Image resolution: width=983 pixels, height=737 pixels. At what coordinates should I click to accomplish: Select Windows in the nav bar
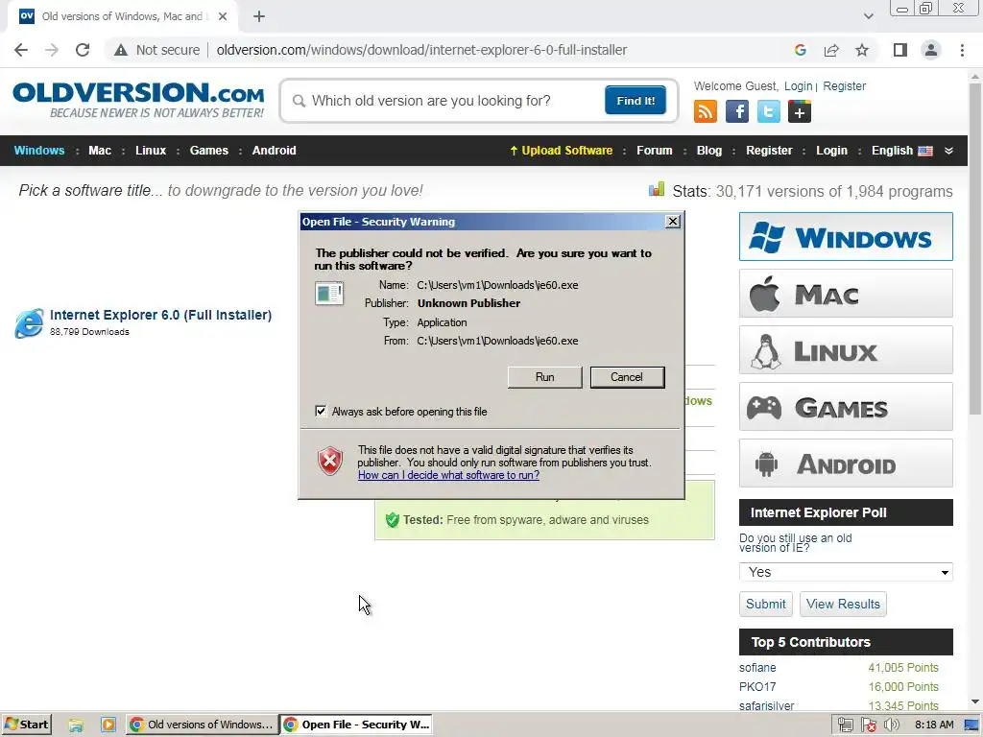(38, 151)
